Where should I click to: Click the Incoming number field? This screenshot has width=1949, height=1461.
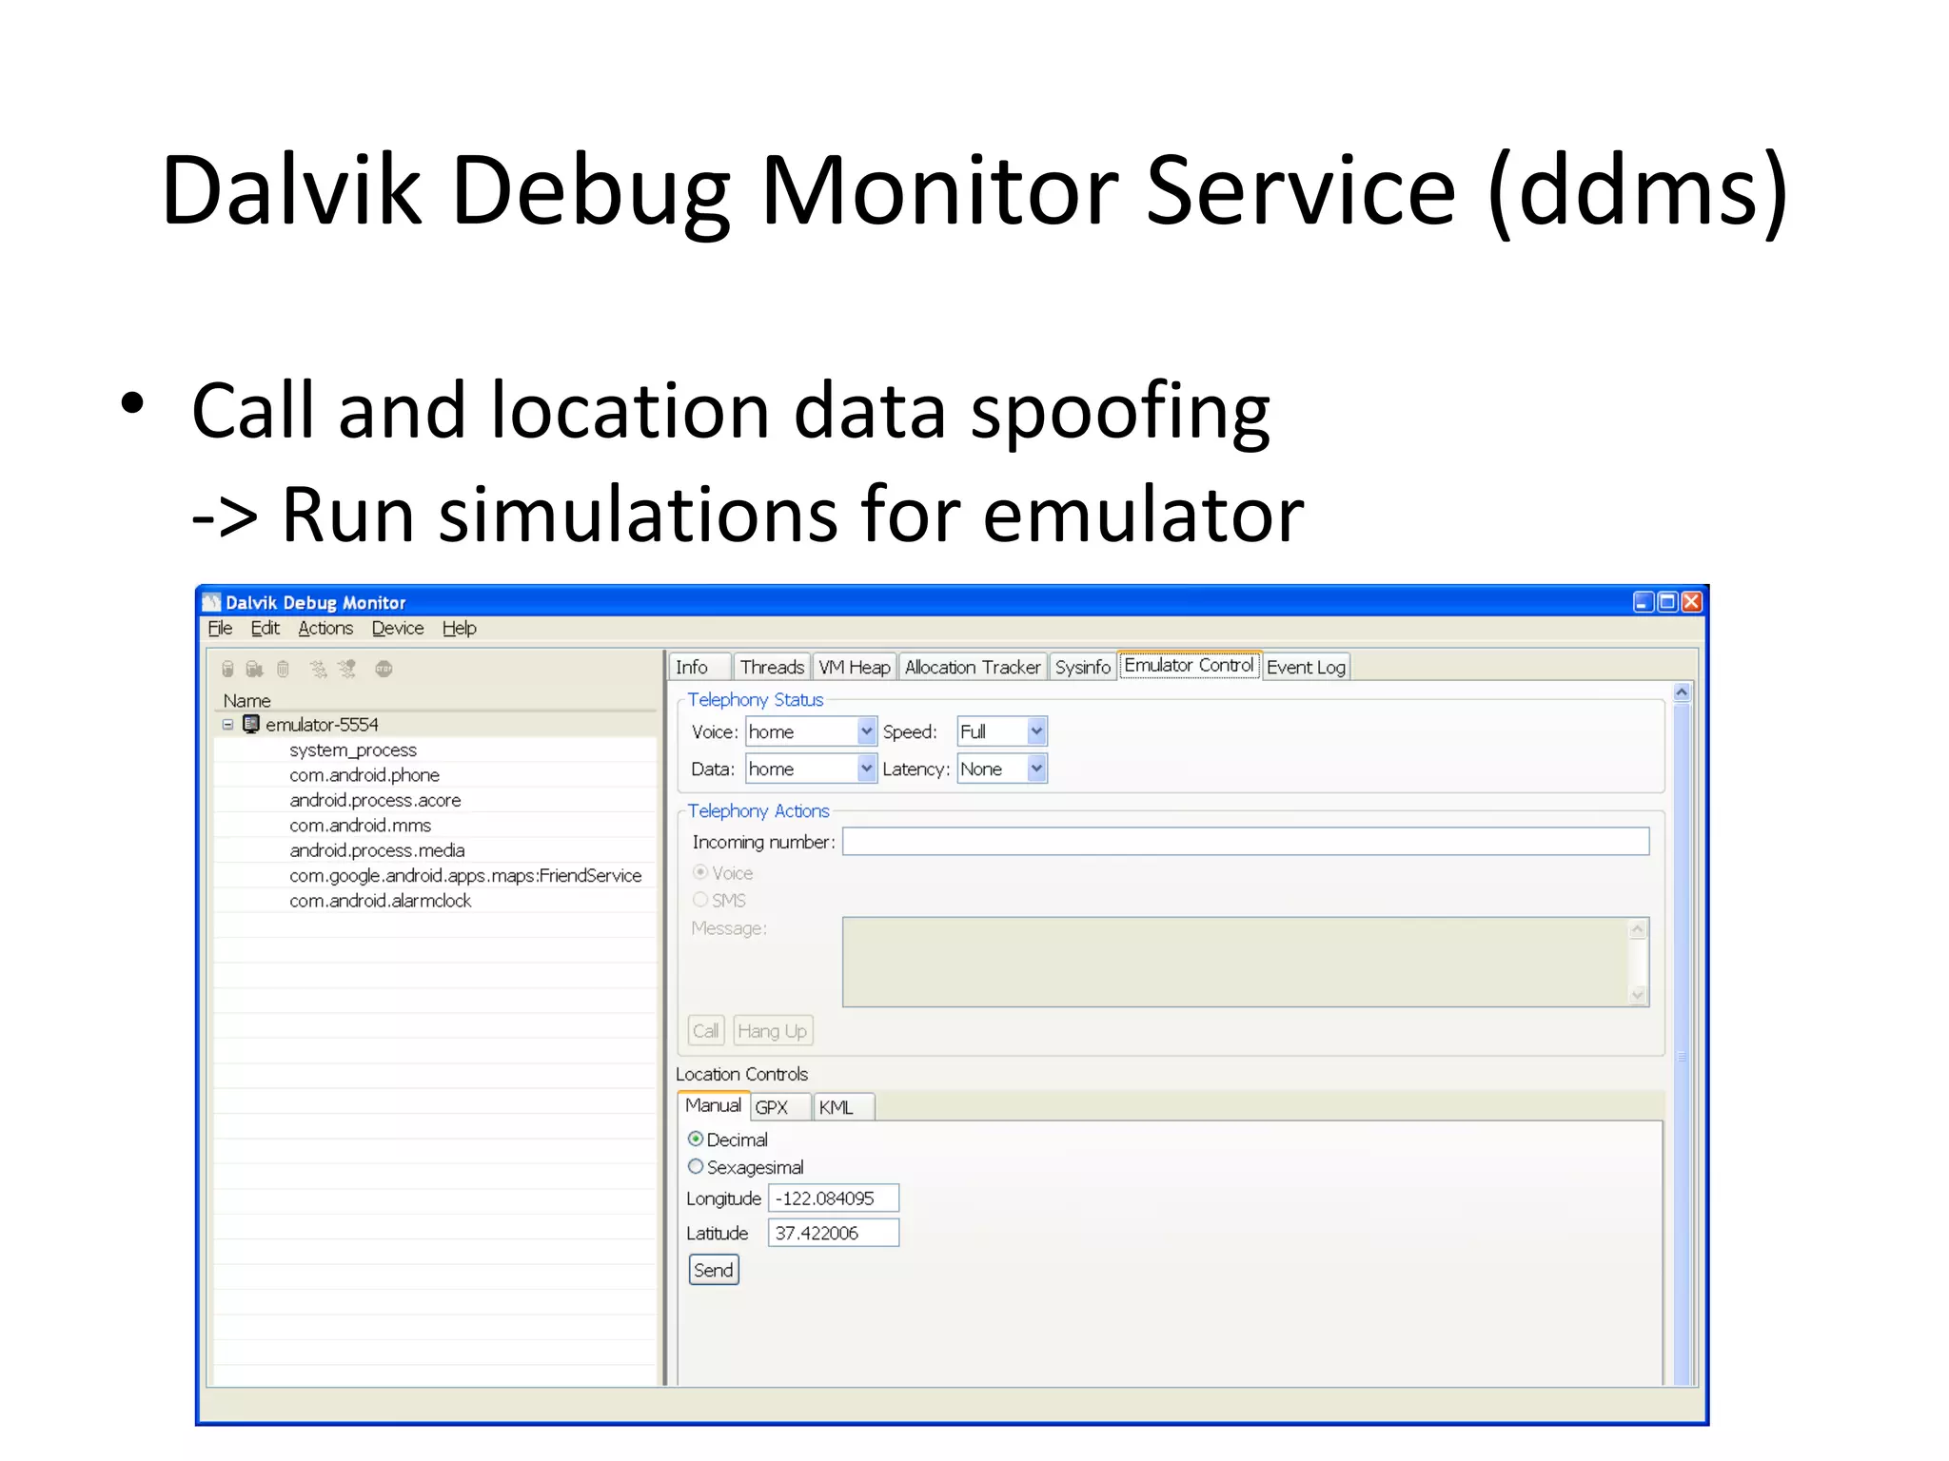1246,842
